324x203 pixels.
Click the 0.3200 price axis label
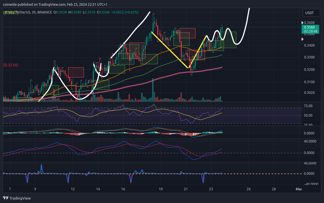coord(309,69)
